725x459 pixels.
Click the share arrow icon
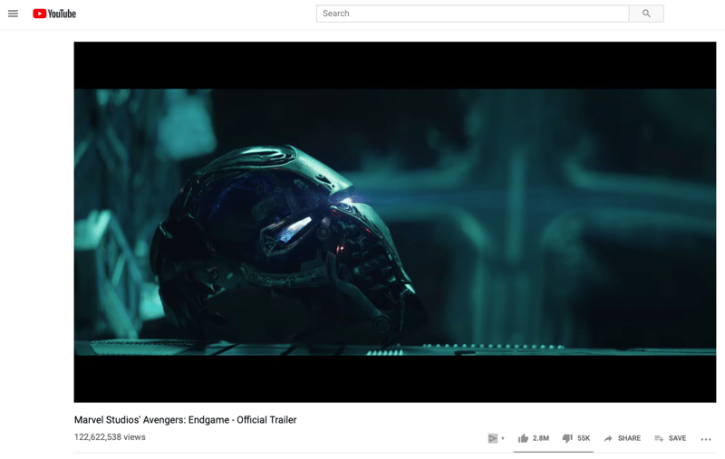[608, 438]
